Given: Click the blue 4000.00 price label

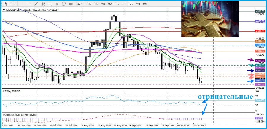Looking at the screenshot, I should pos(260,81).
